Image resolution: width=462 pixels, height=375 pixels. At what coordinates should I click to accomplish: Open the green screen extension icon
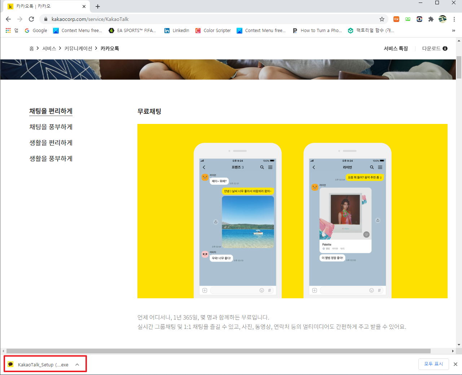pyautogui.click(x=408, y=19)
